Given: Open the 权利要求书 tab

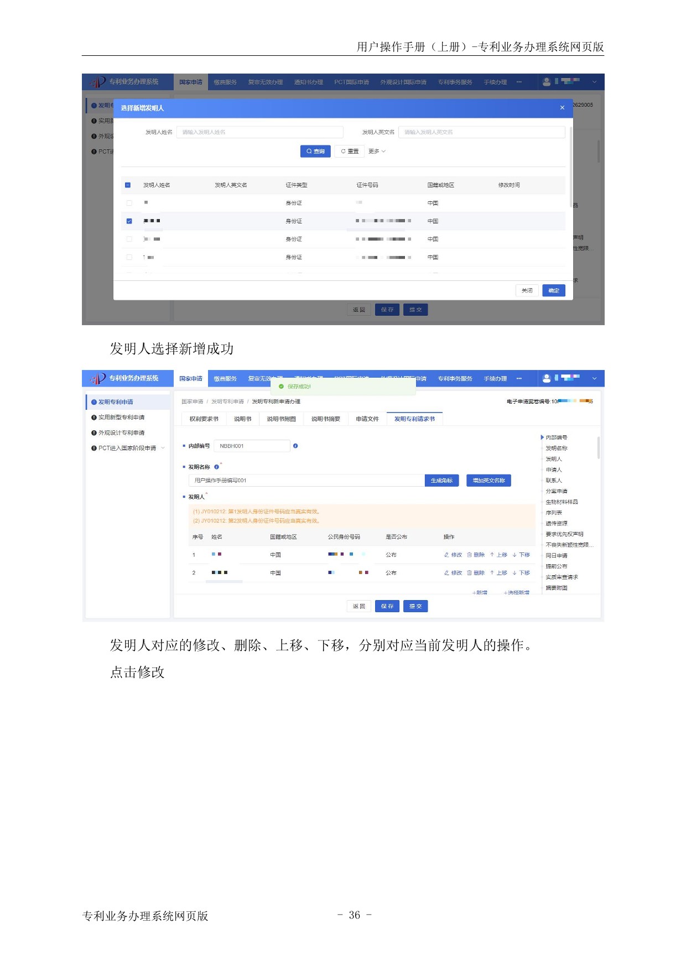Looking at the screenshot, I should point(204,419).
